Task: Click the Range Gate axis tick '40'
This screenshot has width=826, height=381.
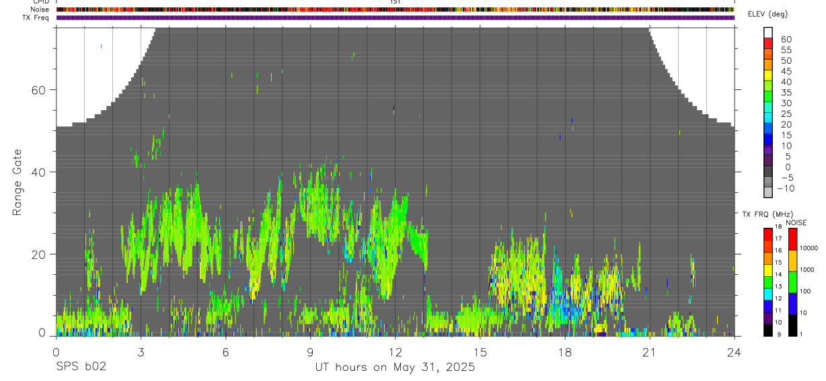Action: point(38,172)
